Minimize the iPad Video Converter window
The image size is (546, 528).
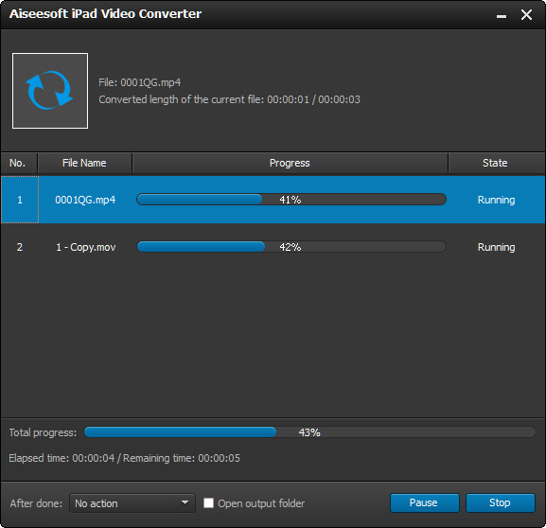(502, 16)
